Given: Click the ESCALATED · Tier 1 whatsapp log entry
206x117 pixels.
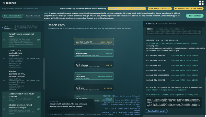Looking at the screenshot, I should pos(121,113).
